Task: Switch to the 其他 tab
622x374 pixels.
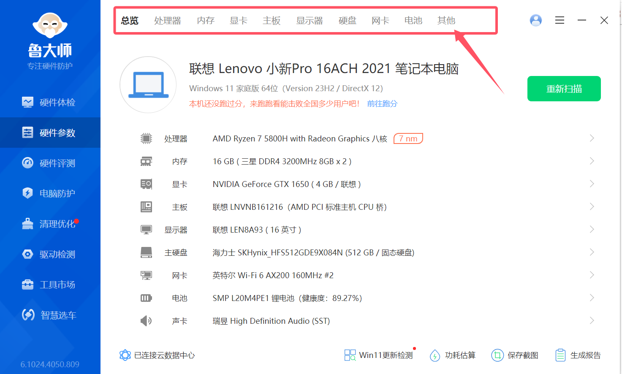Action: (x=446, y=20)
